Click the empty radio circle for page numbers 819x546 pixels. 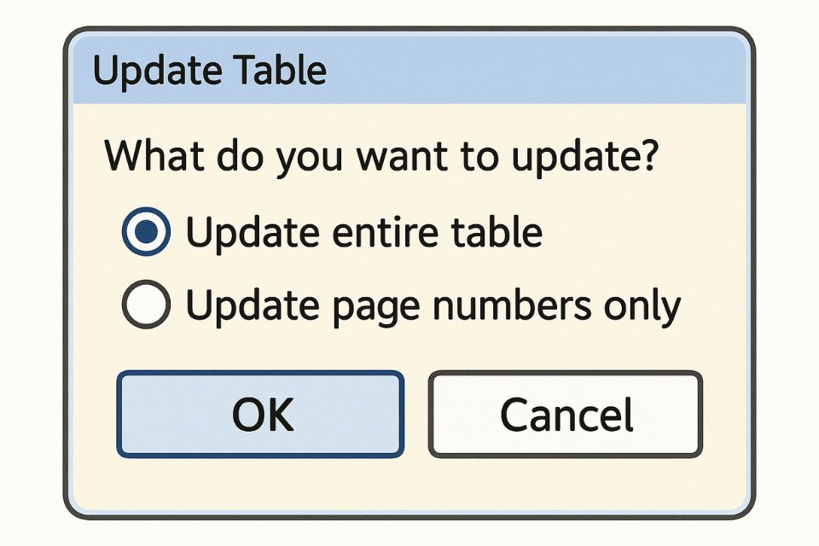[x=146, y=305]
